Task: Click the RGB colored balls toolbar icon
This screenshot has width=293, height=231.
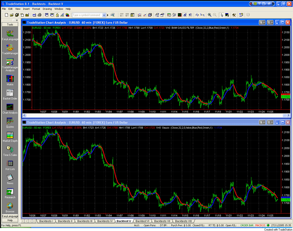Action: coord(67,15)
